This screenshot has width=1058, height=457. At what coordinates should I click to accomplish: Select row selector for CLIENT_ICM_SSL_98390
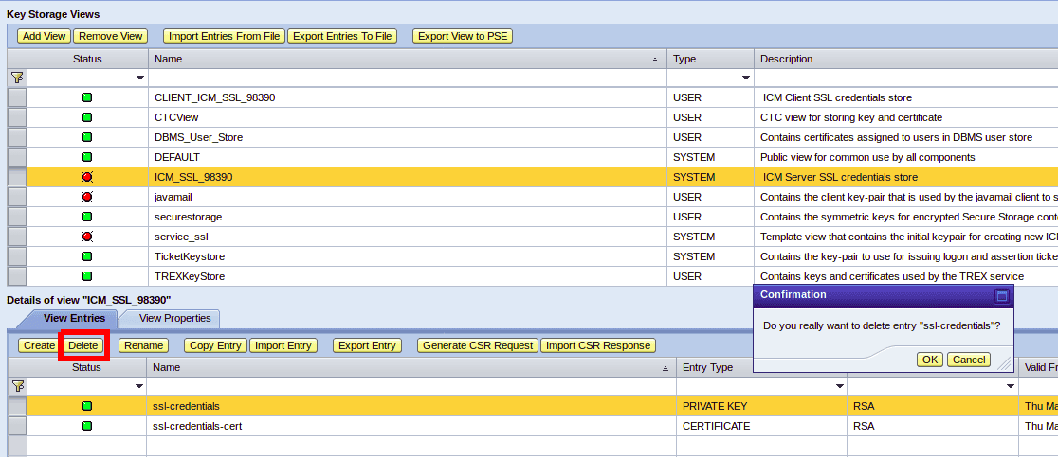17,97
